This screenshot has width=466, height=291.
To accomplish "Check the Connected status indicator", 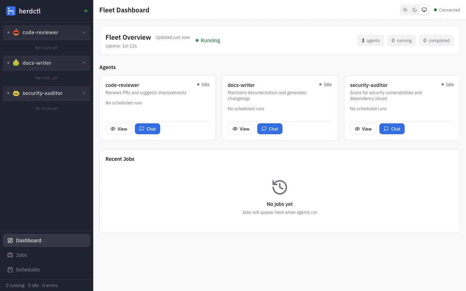I will tap(447, 10).
